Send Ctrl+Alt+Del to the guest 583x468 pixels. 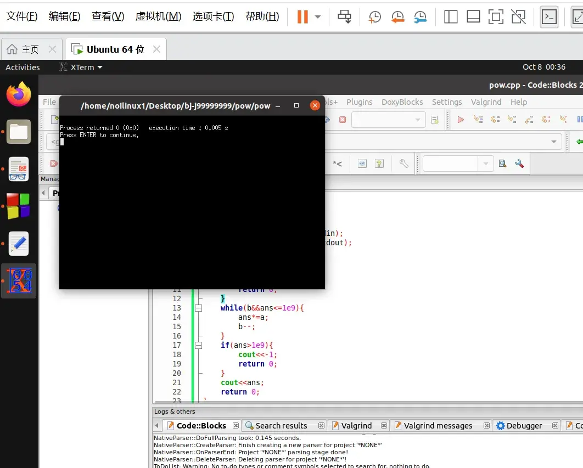345,17
